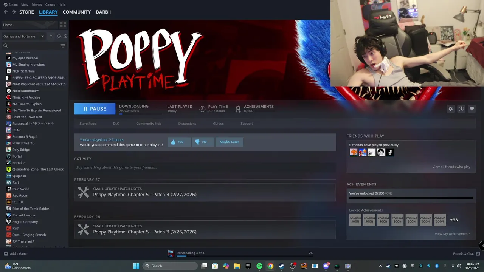Open the Windows Start menu
Screen dimensions: 484x272
[x=136, y=266]
